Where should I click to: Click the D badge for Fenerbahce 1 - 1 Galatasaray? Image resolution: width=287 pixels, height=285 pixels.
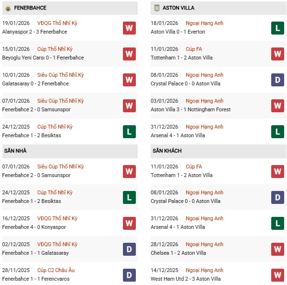(129, 249)
